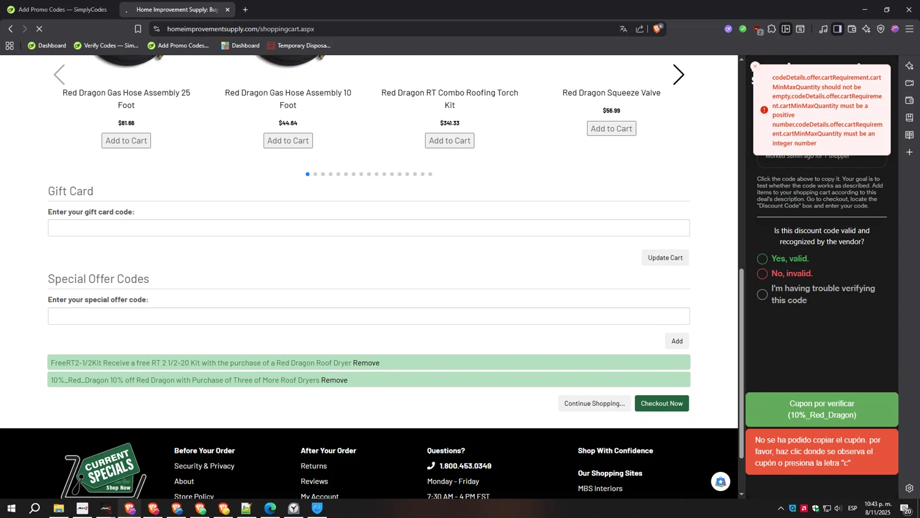This screenshot has height=518, width=920.
Task: Select 'I'm having trouble verifying this code' option
Action: [x=762, y=295]
